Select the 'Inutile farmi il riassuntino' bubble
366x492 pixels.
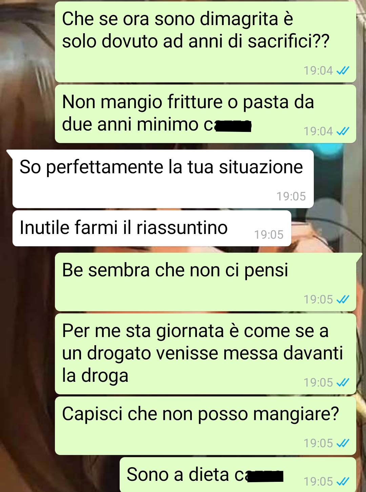tap(152, 228)
